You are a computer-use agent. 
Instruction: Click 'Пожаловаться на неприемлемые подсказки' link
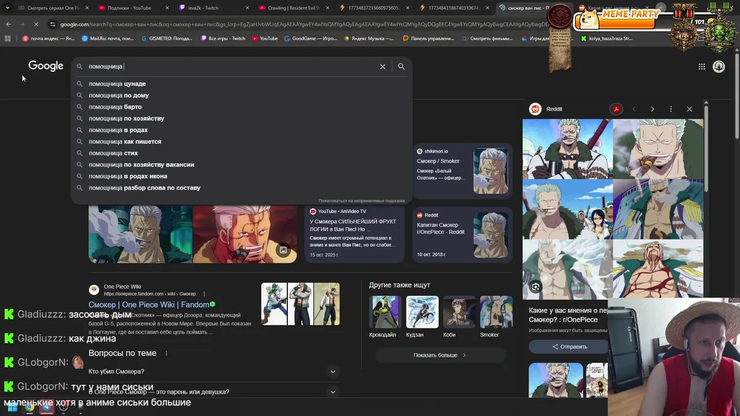(361, 200)
